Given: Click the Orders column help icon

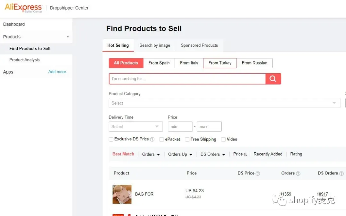Looking at the screenshot, I should [x=298, y=173].
